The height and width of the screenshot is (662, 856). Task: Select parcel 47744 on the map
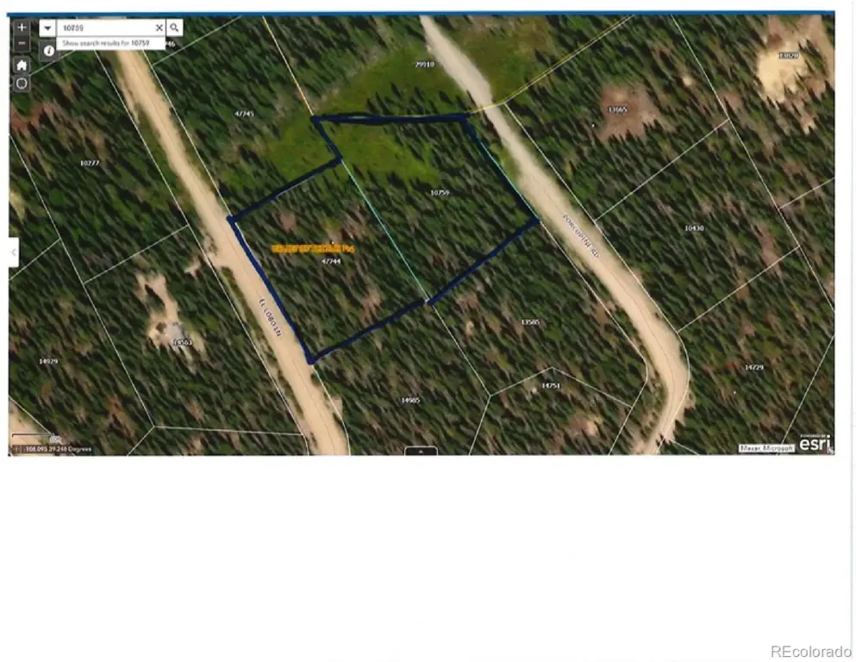[x=330, y=261]
